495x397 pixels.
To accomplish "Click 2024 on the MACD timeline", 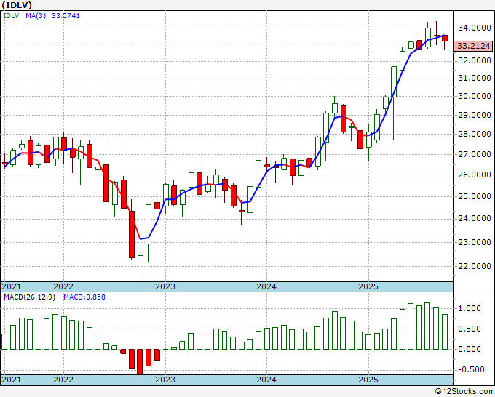I will [x=266, y=380].
